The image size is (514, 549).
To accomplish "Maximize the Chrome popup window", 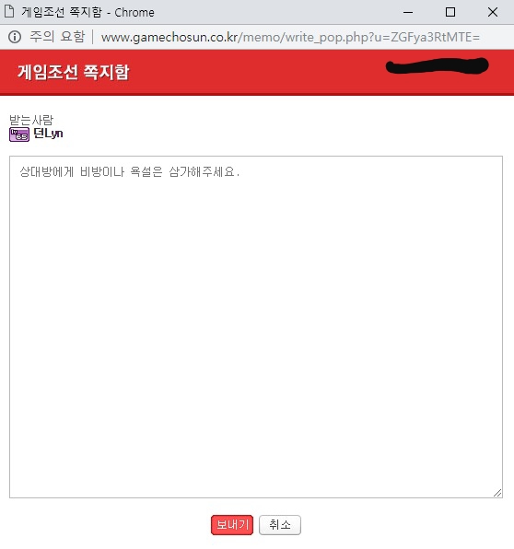I will tap(450, 12).
